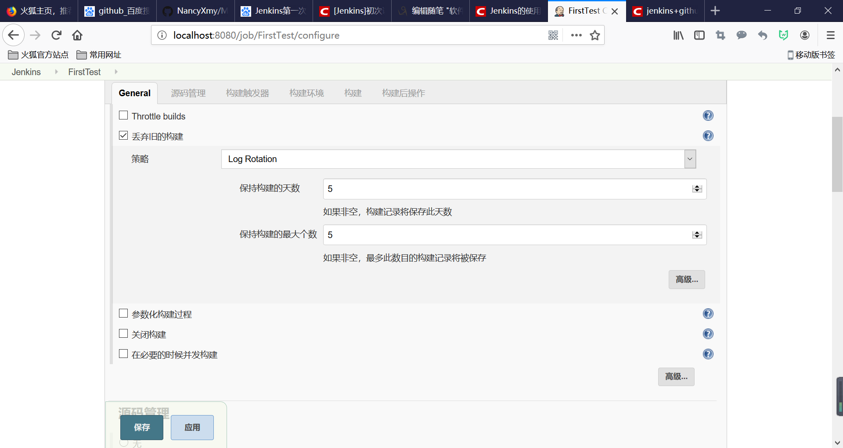Expand the FirstTest breadcrumb arrow

pyautogui.click(x=116, y=72)
